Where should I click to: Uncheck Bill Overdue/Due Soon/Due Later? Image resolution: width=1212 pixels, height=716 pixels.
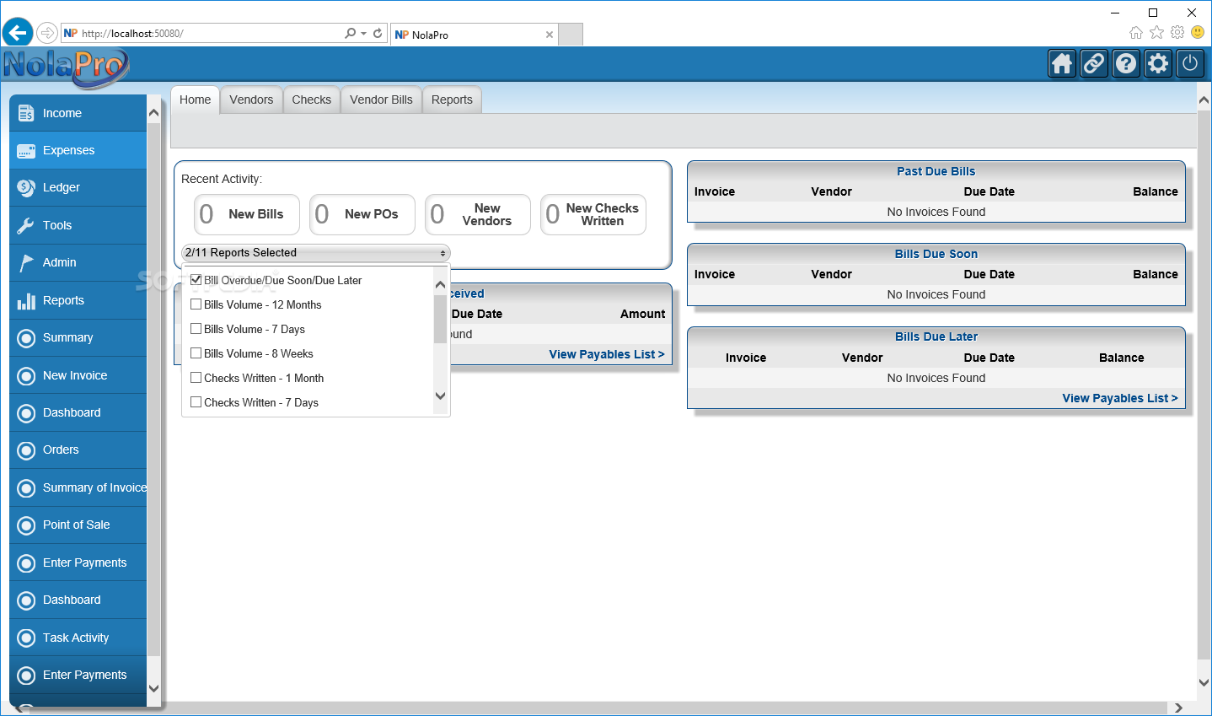196,280
